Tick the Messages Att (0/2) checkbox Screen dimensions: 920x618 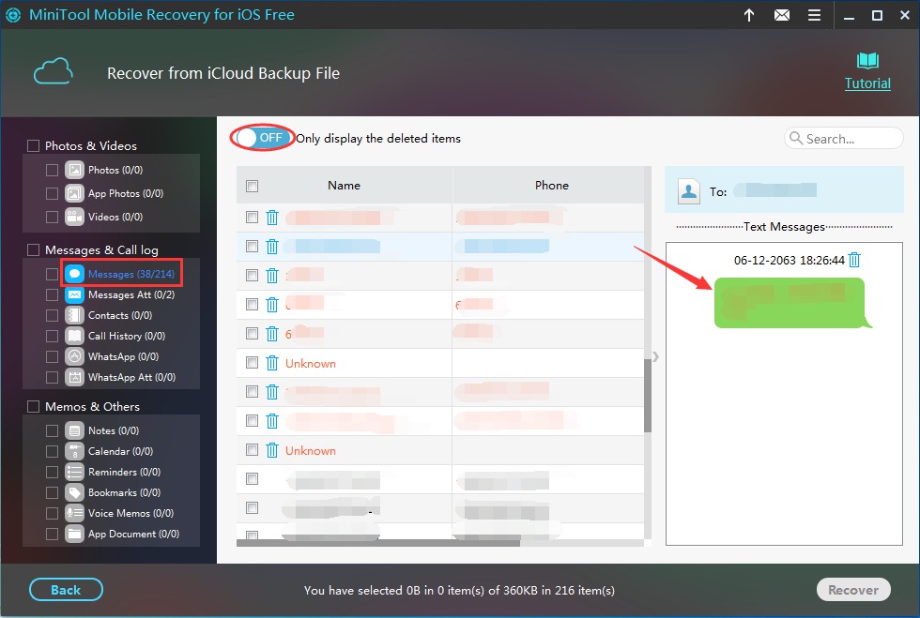pyautogui.click(x=53, y=294)
